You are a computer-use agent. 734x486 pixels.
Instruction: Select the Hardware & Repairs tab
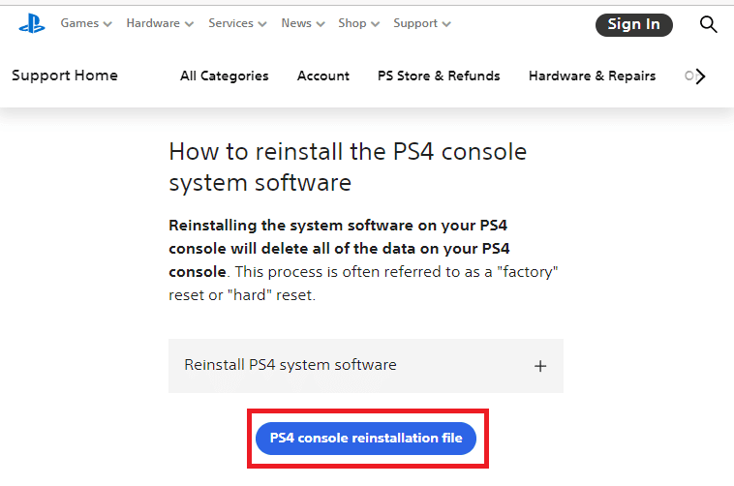(592, 76)
